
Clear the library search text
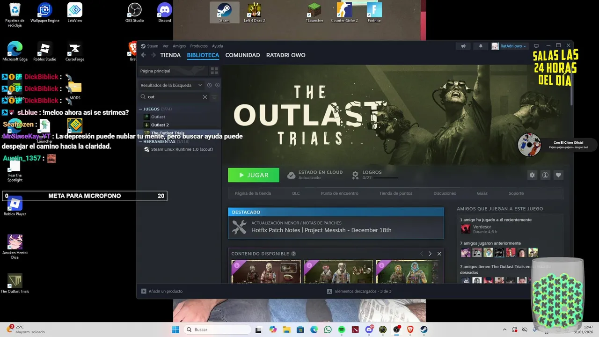pyautogui.click(x=205, y=97)
